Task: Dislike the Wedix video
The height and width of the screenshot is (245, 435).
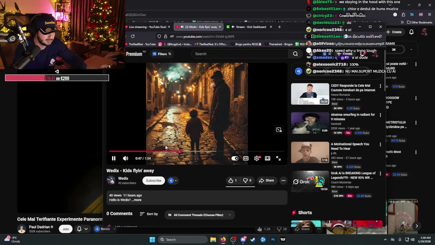Action: (247, 180)
